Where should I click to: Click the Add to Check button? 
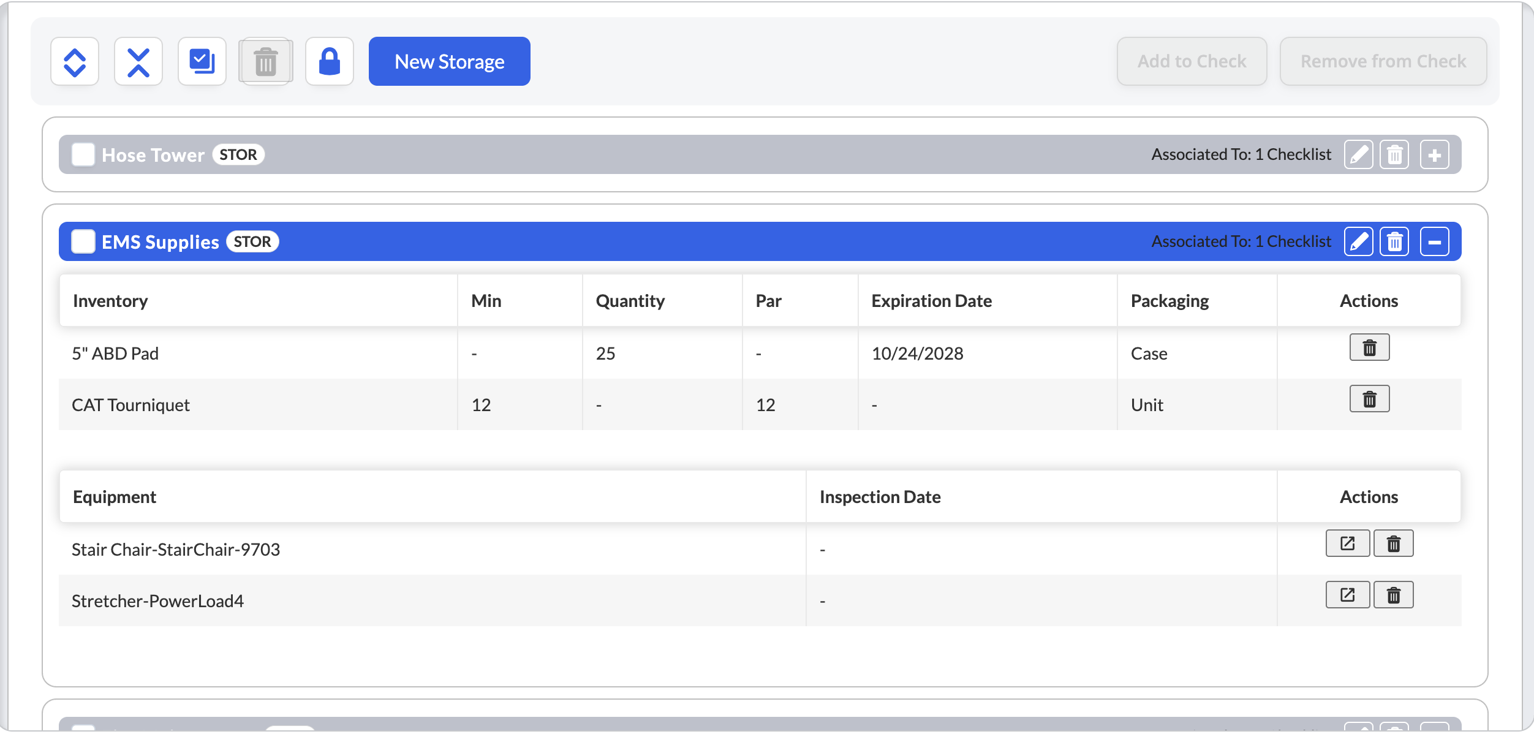pyautogui.click(x=1192, y=61)
